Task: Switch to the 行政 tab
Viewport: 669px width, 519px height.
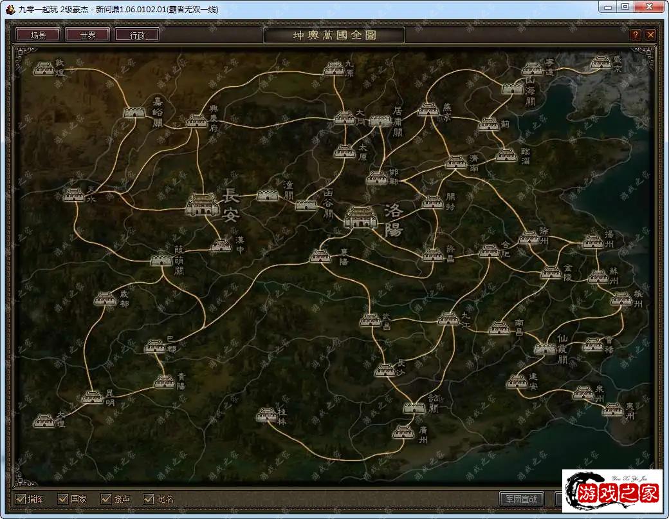Action: tap(137, 35)
